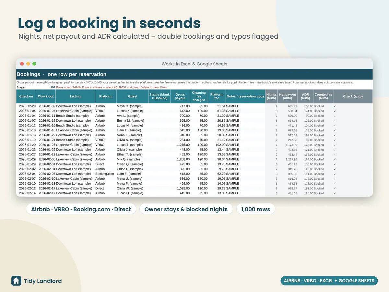Select the Cleaning fee charged header
This screenshot has height=292, width=389.
(199, 96)
